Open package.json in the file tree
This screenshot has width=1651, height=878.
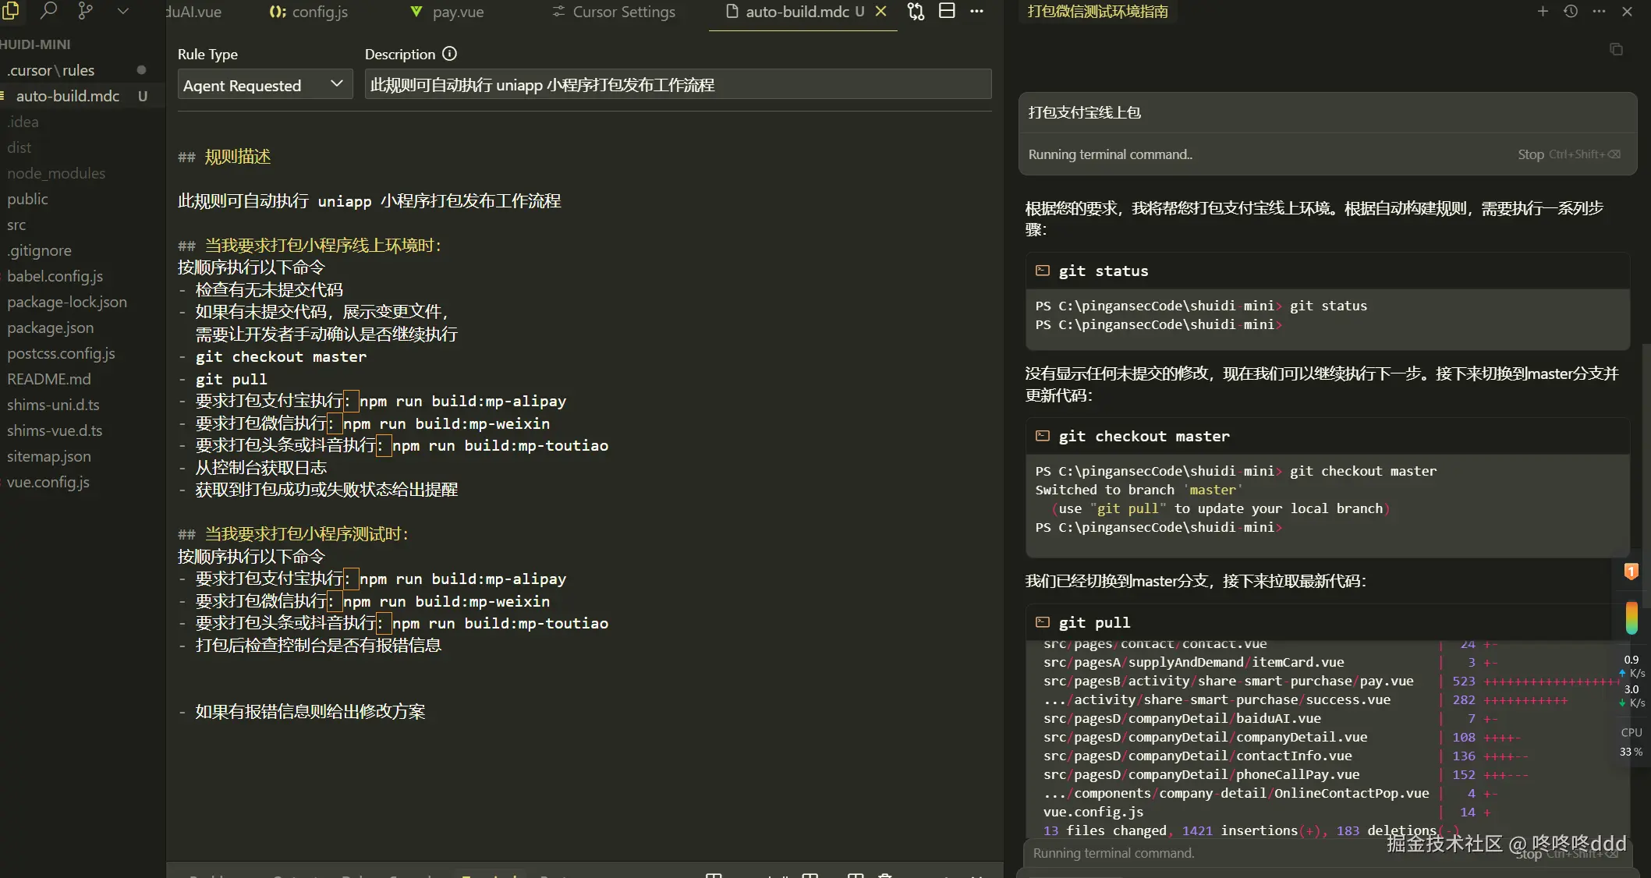(x=50, y=327)
